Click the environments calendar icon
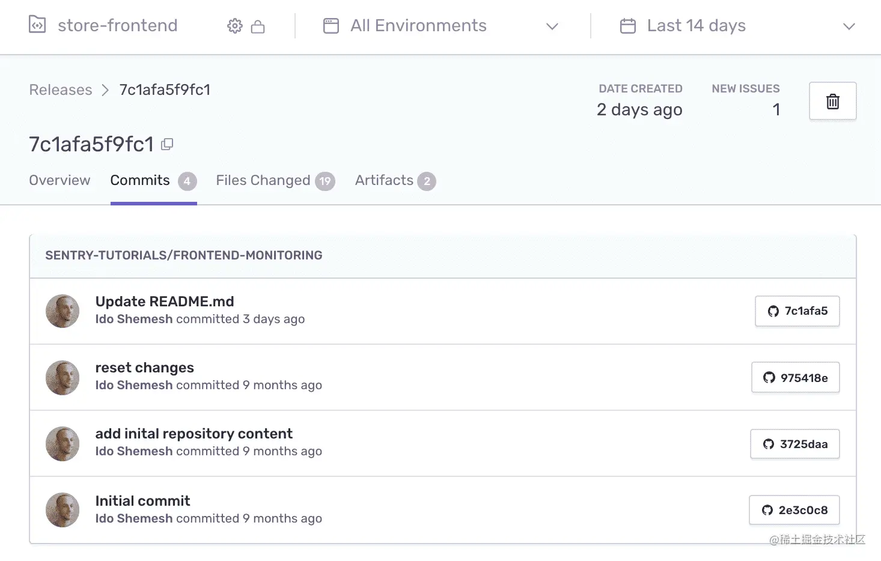 coord(331,25)
